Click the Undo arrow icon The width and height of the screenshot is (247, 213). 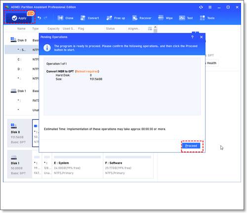[40, 18]
